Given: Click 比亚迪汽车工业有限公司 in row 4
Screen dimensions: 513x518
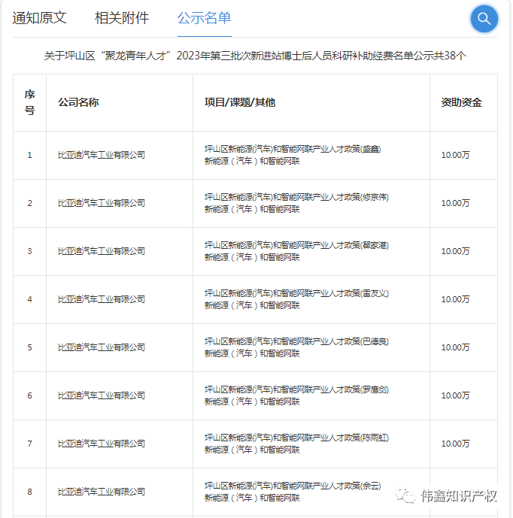Looking at the screenshot, I should pyautogui.click(x=102, y=299).
